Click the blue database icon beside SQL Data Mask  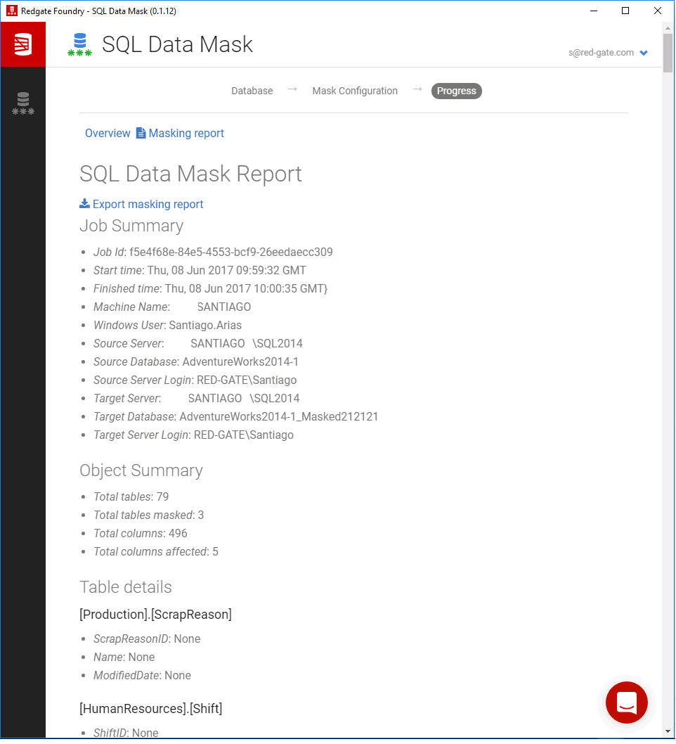click(79, 44)
